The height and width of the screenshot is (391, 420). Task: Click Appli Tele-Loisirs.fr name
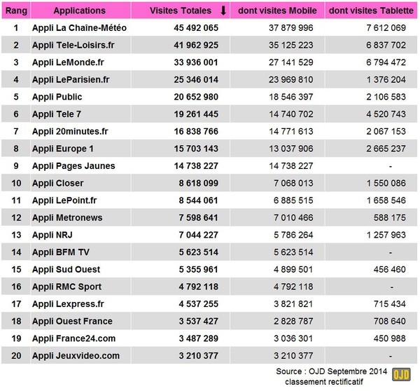coord(73,45)
